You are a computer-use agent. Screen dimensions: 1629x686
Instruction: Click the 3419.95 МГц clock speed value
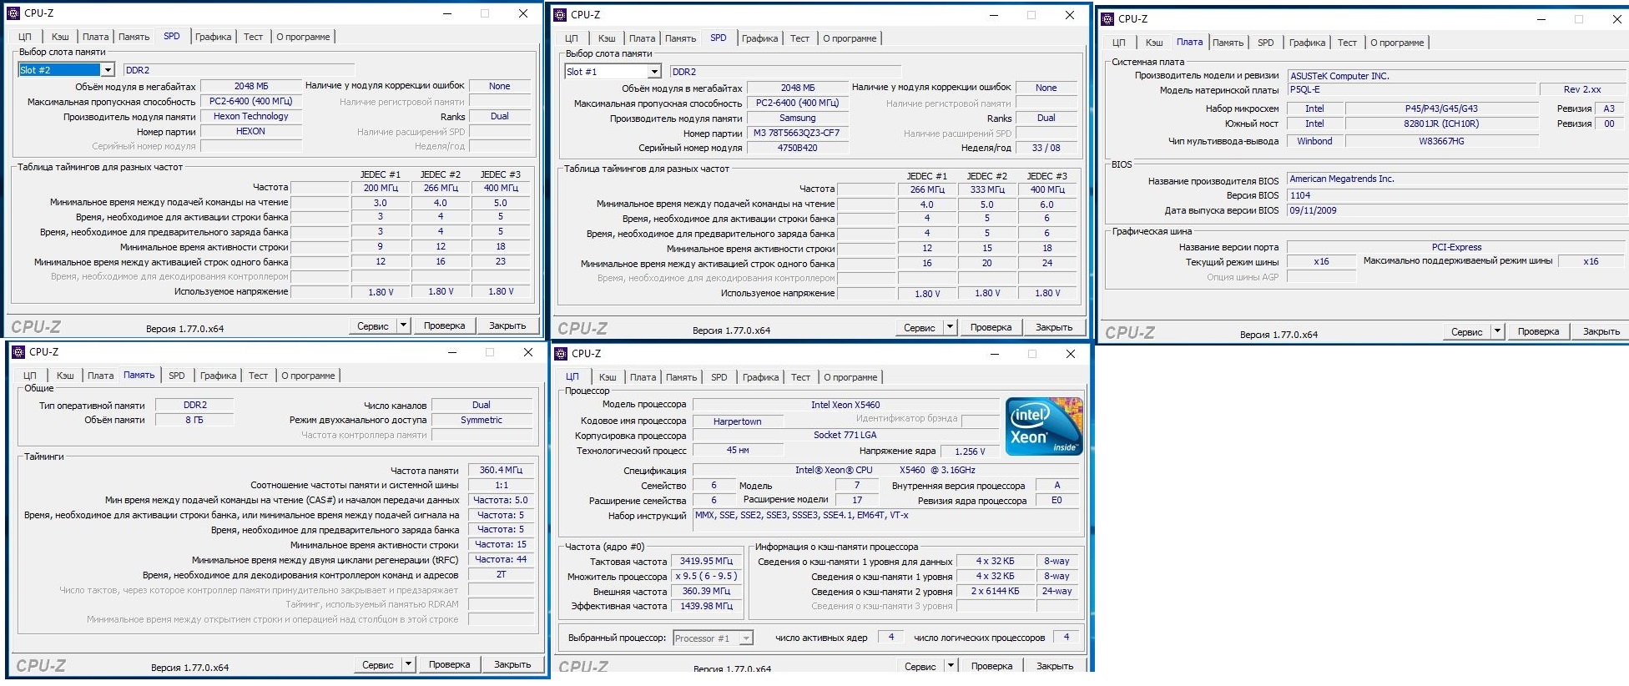[x=706, y=562]
